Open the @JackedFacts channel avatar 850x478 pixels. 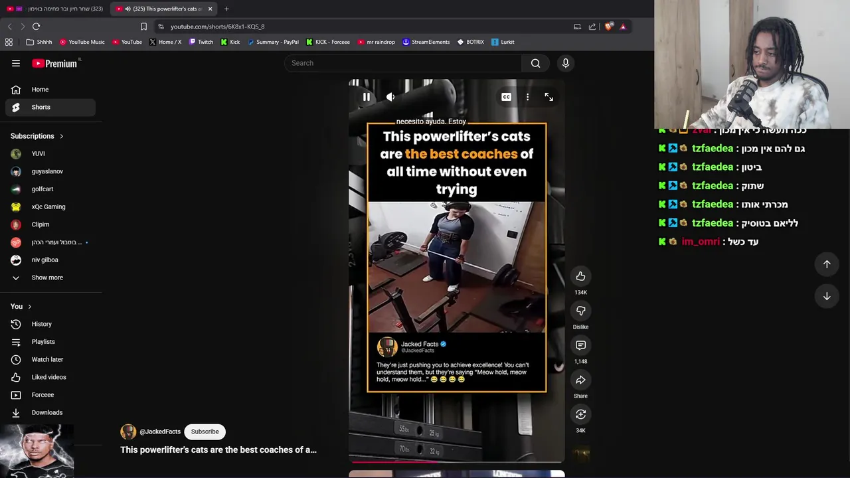(x=128, y=432)
